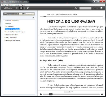This screenshot has width=106, height=97.
Task: Click the Adobe Digital Editions title icon
Action: pos(2,2)
